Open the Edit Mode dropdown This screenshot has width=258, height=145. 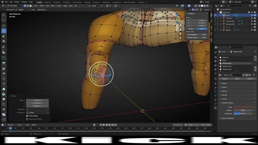point(15,6)
